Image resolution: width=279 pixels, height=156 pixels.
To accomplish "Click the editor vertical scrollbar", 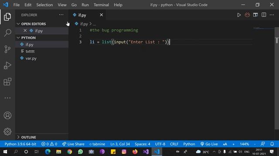I will [277, 78].
